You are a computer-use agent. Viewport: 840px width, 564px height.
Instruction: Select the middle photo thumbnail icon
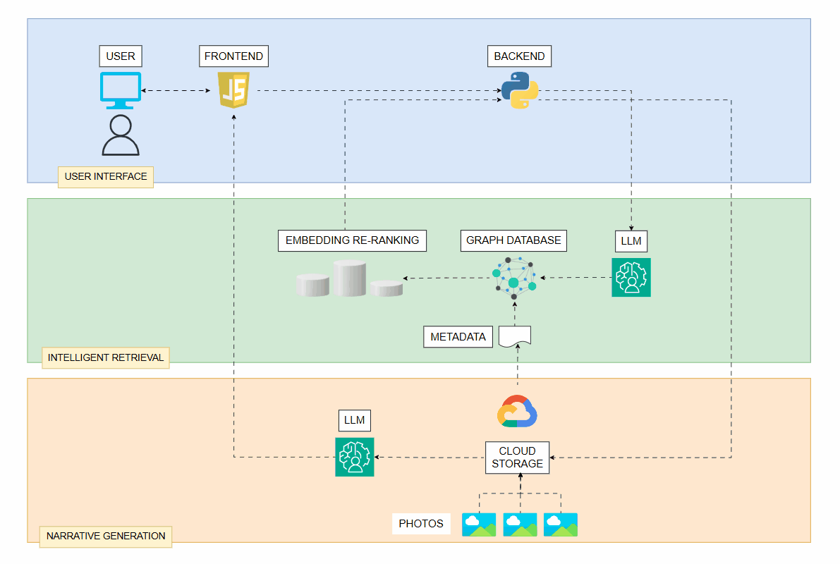(x=521, y=525)
